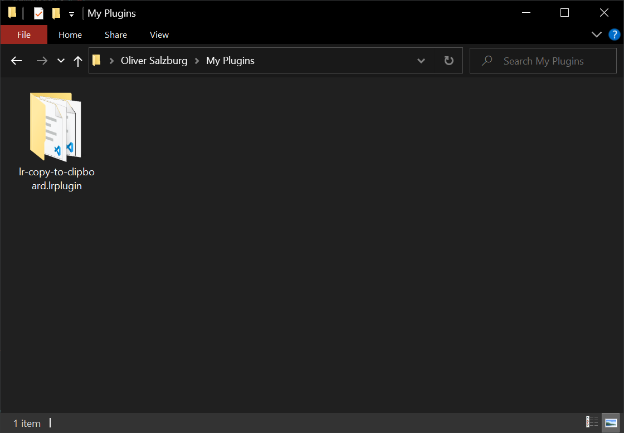Close the My Plugins window

(604, 13)
